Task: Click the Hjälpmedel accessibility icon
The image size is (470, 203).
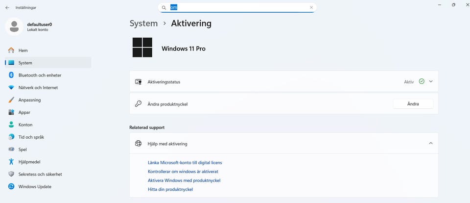Action: (11, 161)
